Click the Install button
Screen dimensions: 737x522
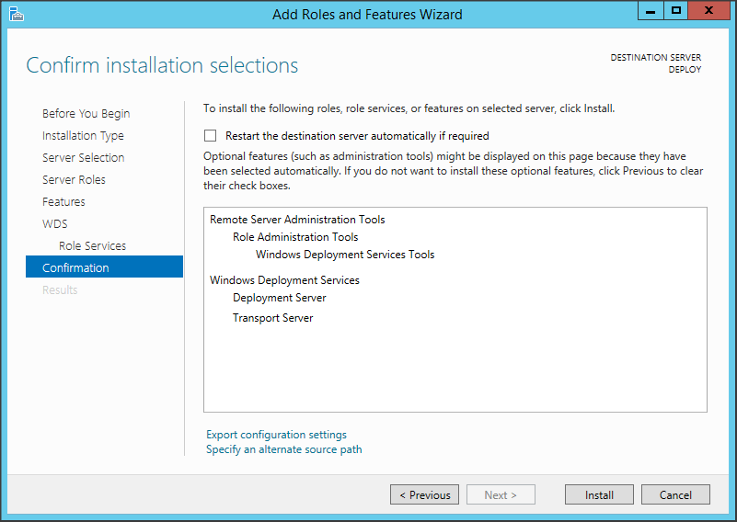pyautogui.click(x=599, y=494)
